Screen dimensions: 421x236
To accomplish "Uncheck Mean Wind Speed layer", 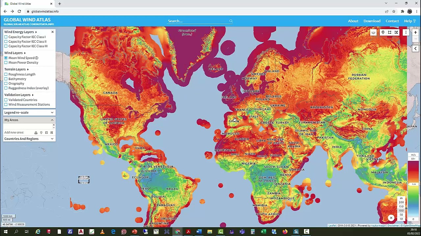I will click(x=6, y=58).
